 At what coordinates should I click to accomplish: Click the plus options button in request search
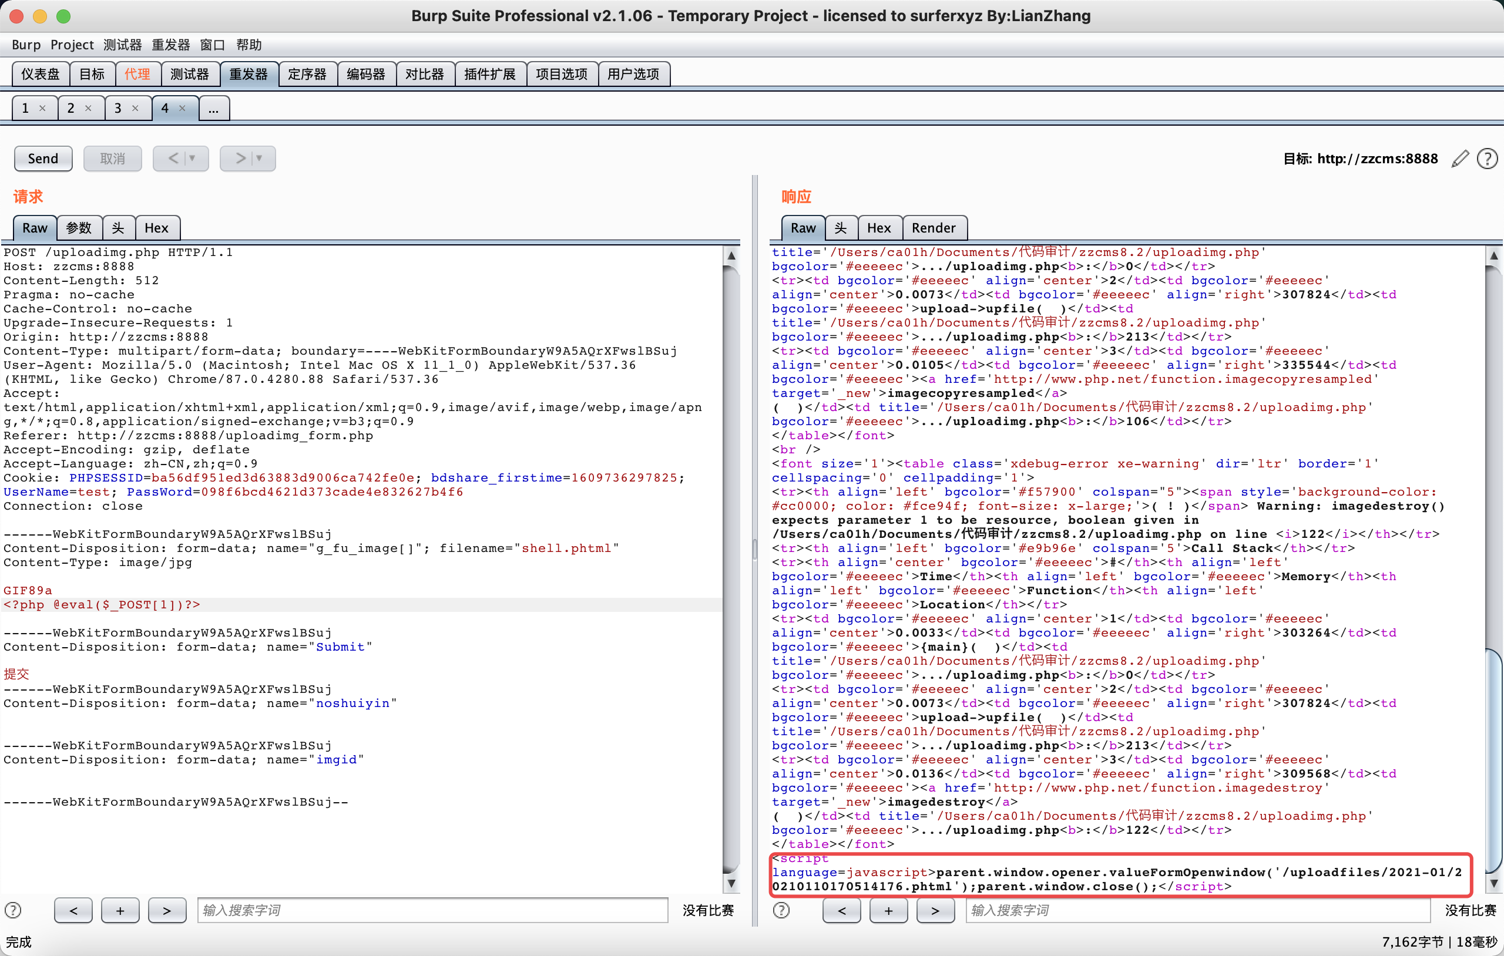click(x=120, y=910)
